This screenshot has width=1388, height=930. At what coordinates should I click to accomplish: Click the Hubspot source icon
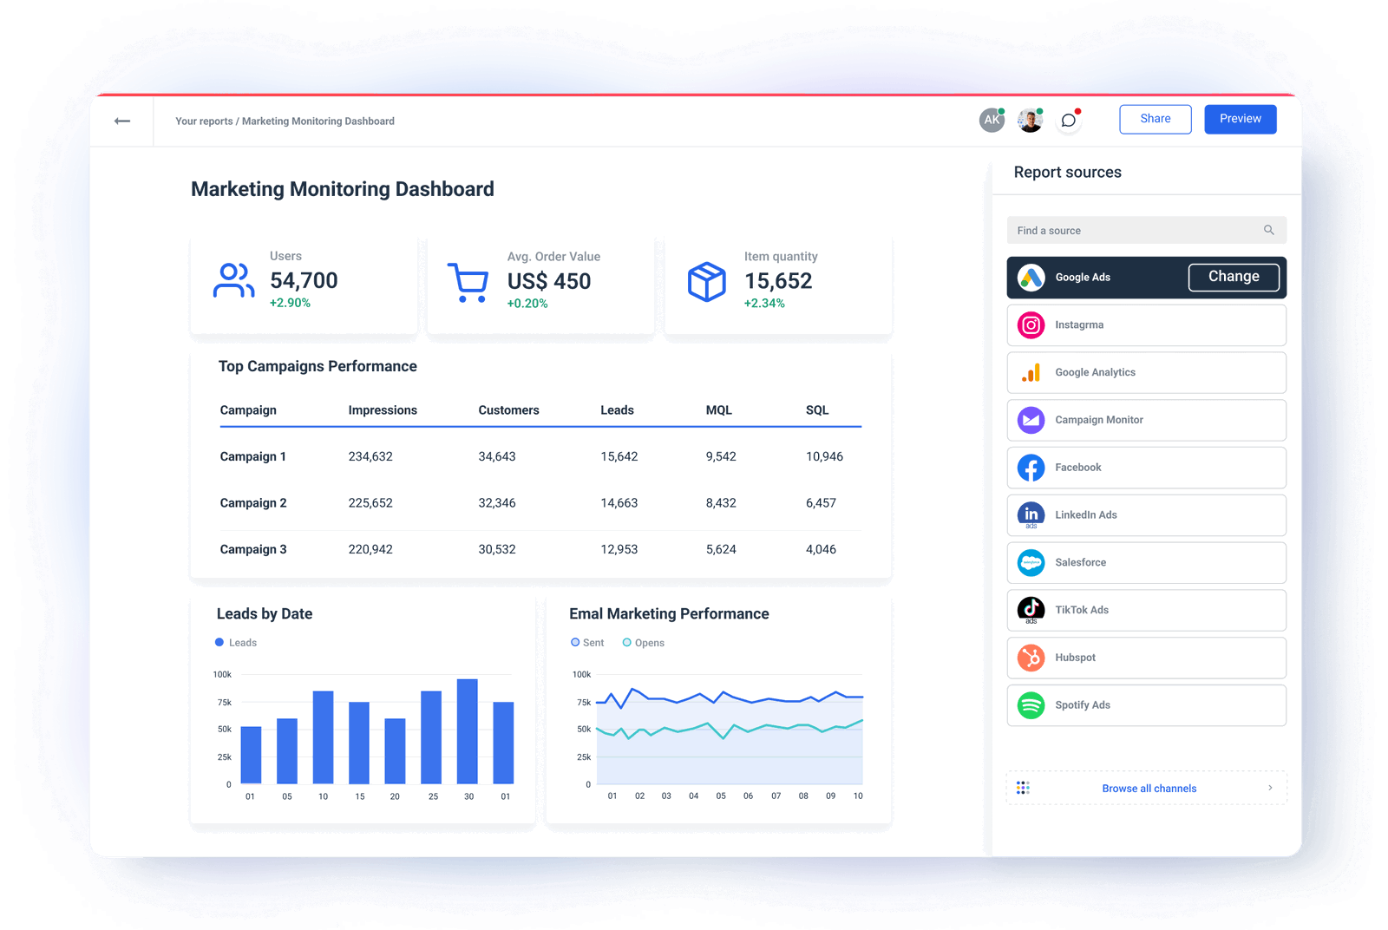tap(1030, 658)
